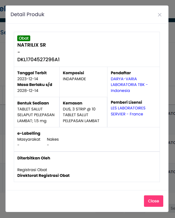Click the Detail Produk dialog title
Screen dimensions: 175x218
point(27,14)
